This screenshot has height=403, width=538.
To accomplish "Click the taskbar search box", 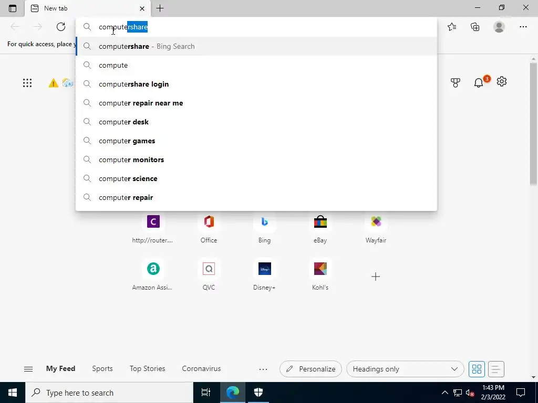I will [x=109, y=393].
